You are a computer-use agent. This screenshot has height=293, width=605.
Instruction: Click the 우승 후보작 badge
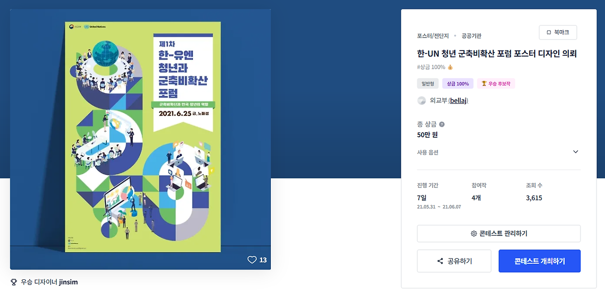pyautogui.click(x=496, y=84)
